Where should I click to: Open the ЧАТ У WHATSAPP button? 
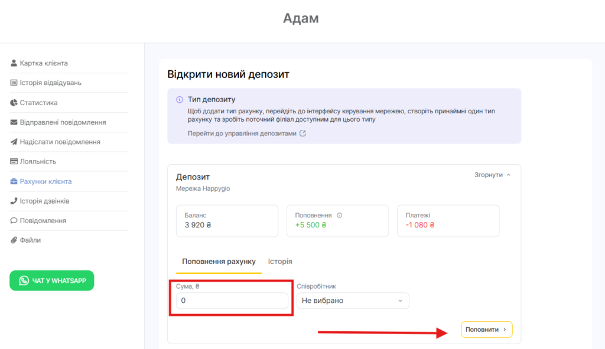[51, 280]
